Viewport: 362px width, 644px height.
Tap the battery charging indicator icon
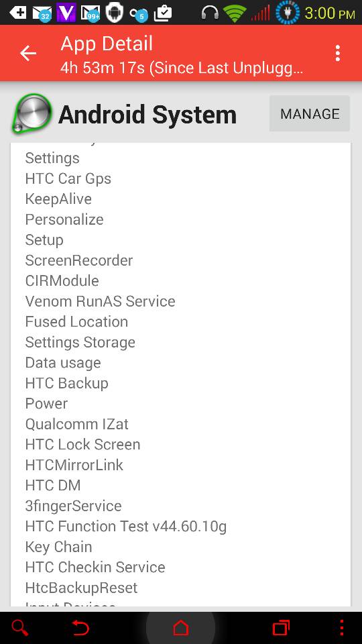tap(288, 12)
